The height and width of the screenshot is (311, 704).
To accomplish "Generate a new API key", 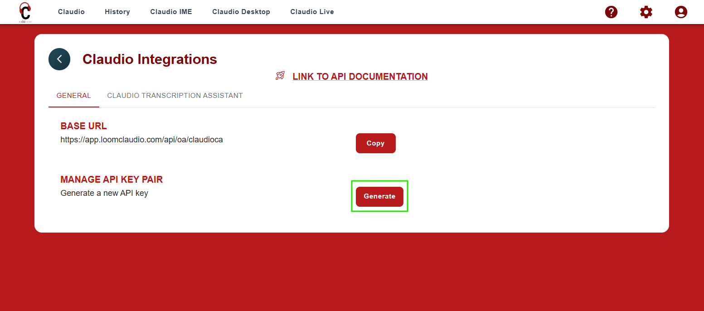I will 379,196.
